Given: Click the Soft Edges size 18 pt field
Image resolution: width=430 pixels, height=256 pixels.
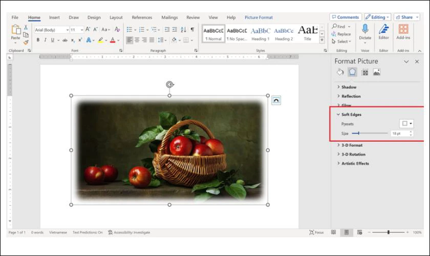Looking at the screenshot, I should 399,133.
